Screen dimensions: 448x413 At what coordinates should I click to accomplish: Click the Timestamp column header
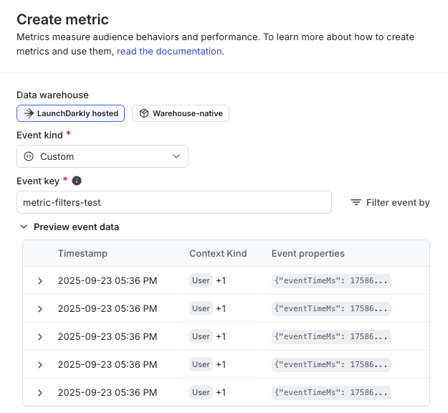click(82, 254)
